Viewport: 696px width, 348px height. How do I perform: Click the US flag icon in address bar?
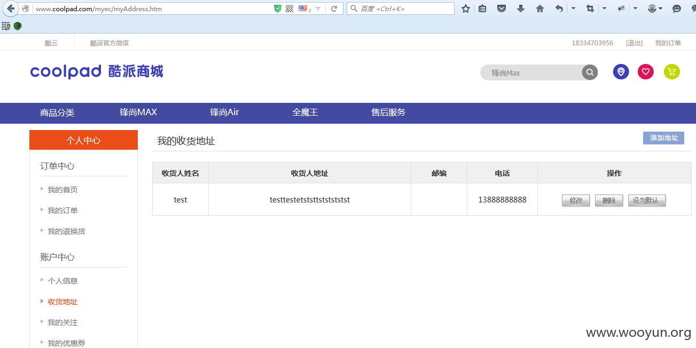[303, 9]
